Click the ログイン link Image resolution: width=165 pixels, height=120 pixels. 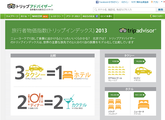tap(125, 2)
